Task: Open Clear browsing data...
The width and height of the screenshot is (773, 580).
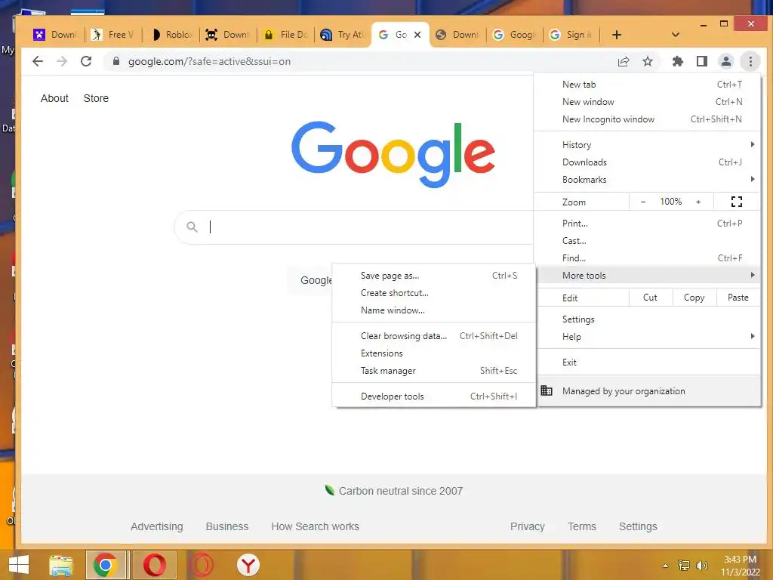Action: tap(433, 336)
